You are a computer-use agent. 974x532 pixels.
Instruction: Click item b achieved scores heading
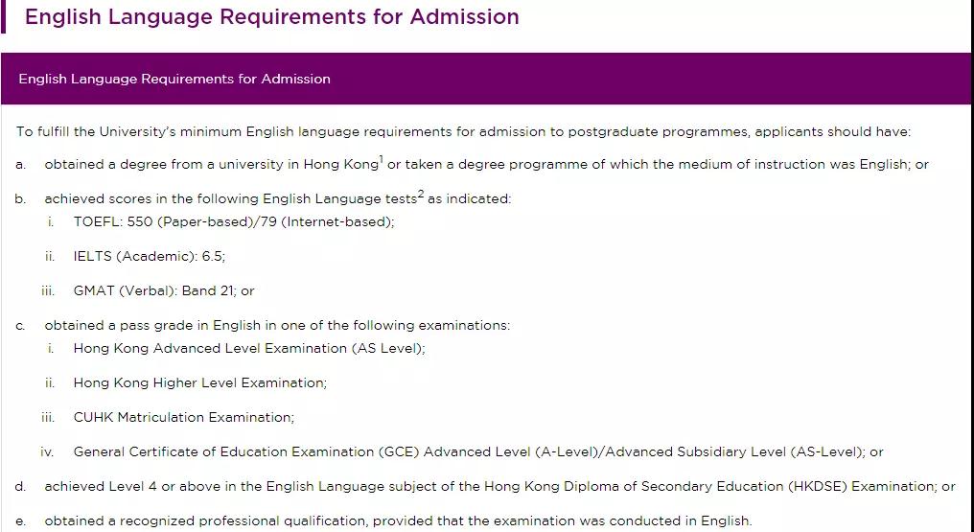click(x=278, y=198)
